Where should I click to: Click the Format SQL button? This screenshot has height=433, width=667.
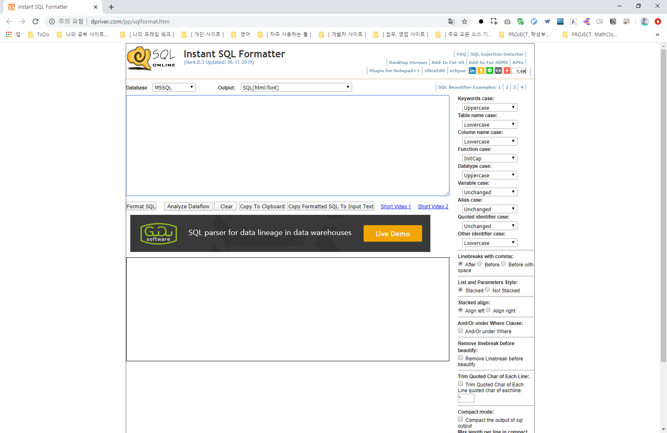[x=141, y=206]
